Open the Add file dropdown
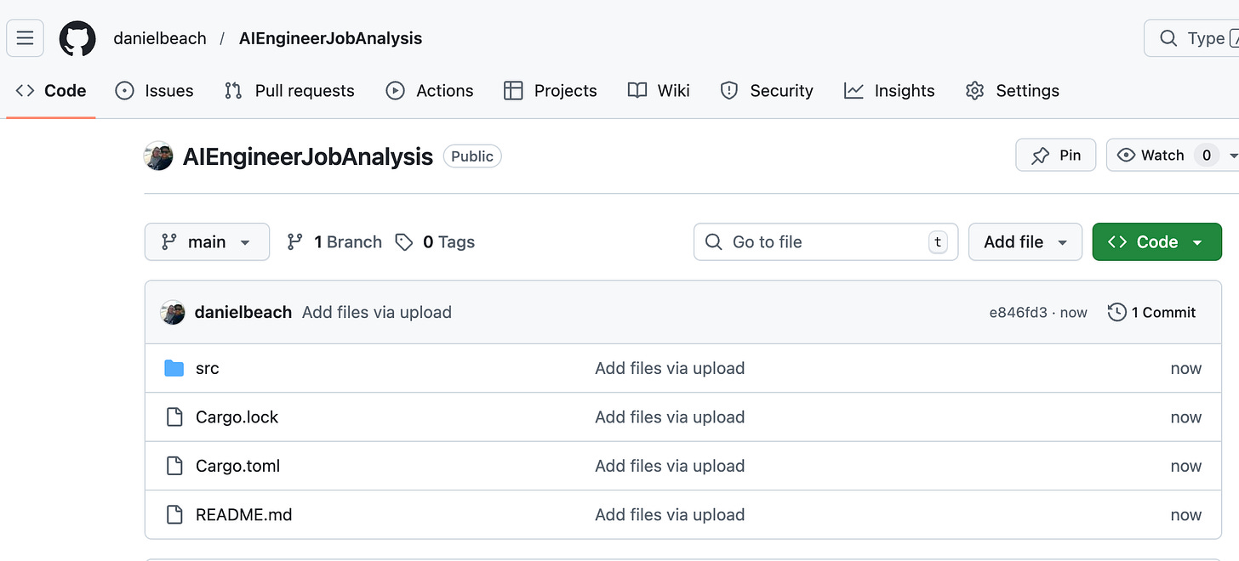Image resolution: width=1239 pixels, height=561 pixels. tap(1025, 242)
